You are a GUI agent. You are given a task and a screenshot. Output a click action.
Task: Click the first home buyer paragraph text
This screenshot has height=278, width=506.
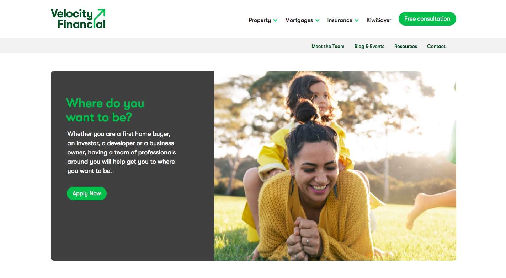coord(122,152)
